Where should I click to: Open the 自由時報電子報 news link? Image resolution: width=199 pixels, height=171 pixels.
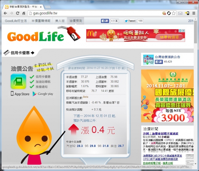point(152,163)
